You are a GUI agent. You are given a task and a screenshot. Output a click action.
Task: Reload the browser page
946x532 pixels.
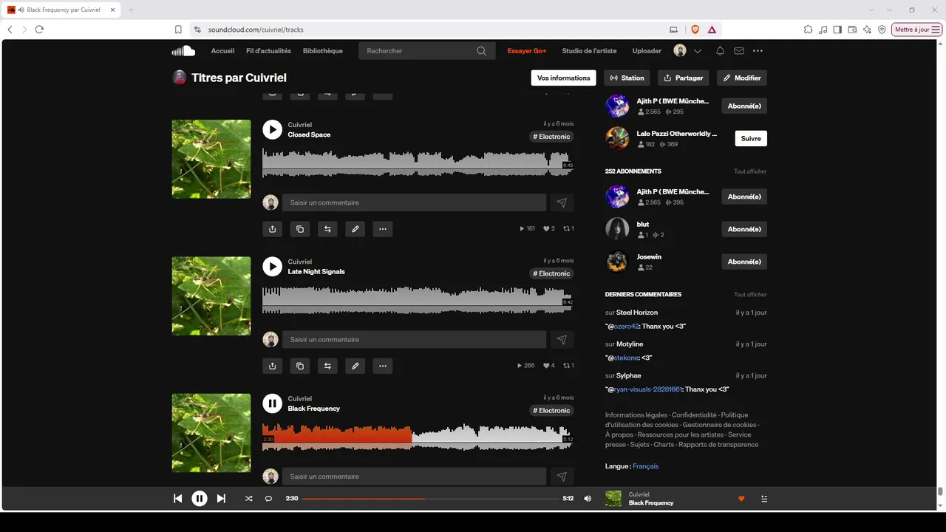click(x=39, y=30)
